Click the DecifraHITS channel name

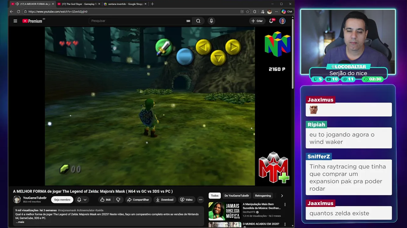(249, 212)
